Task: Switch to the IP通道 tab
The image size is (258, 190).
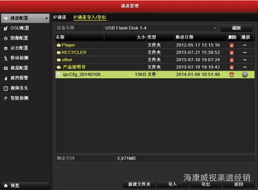Action: pos(60,17)
